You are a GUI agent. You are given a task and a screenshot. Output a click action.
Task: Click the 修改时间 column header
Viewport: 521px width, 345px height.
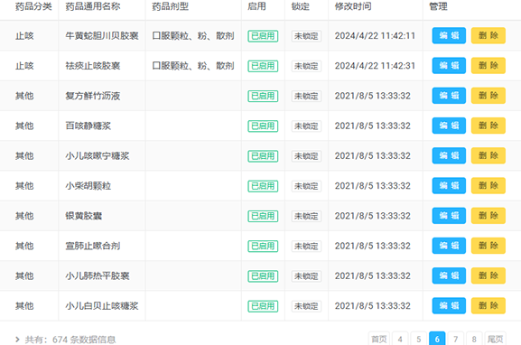point(353,6)
